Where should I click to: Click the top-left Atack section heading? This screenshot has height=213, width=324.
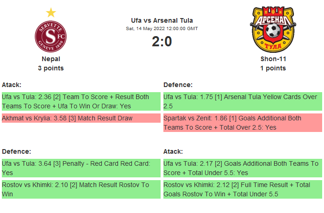(12, 85)
